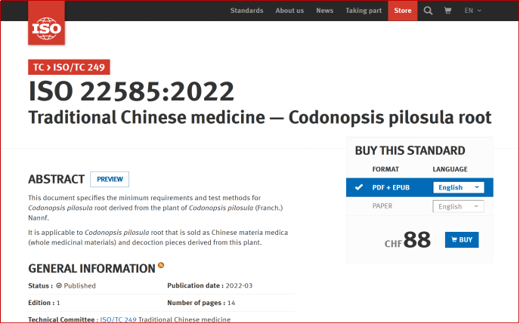Click the checkmark next to PDF + EPUB

[359, 187]
